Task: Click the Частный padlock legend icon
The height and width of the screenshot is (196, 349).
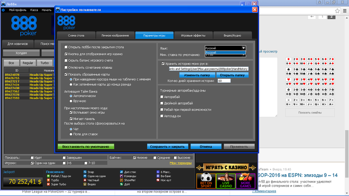Action: click(x=85, y=180)
